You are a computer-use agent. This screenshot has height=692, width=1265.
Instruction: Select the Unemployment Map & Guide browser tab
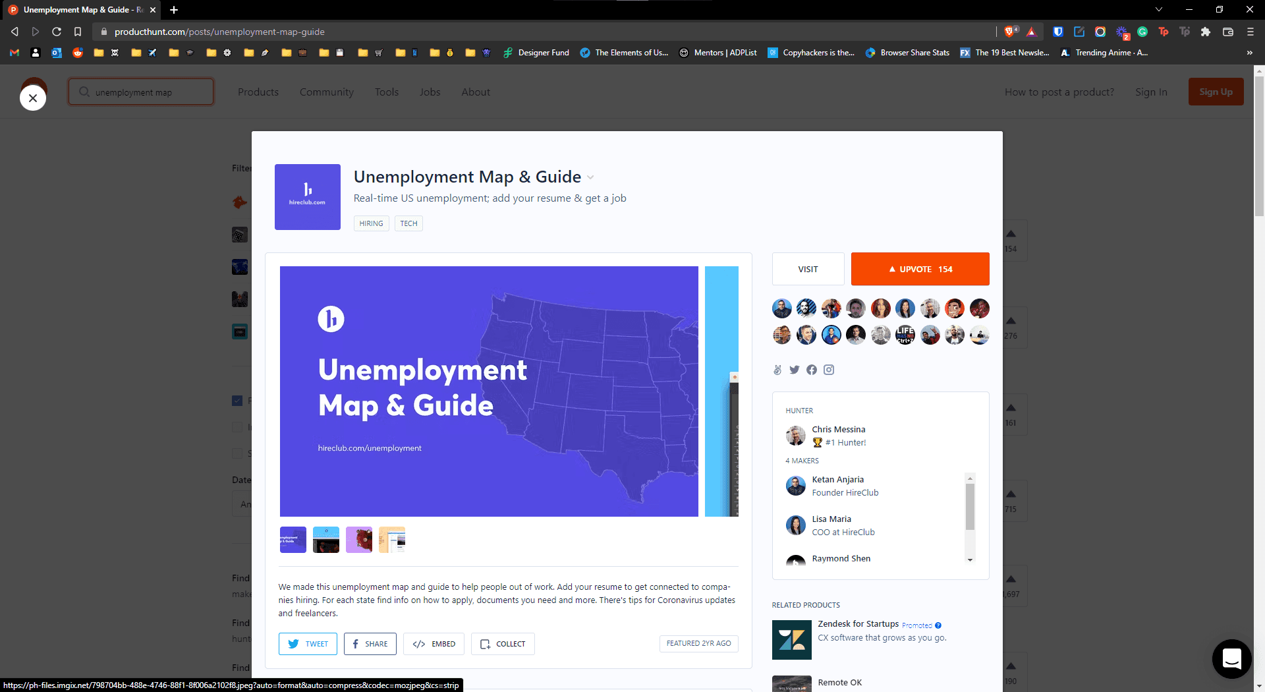(82, 10)
